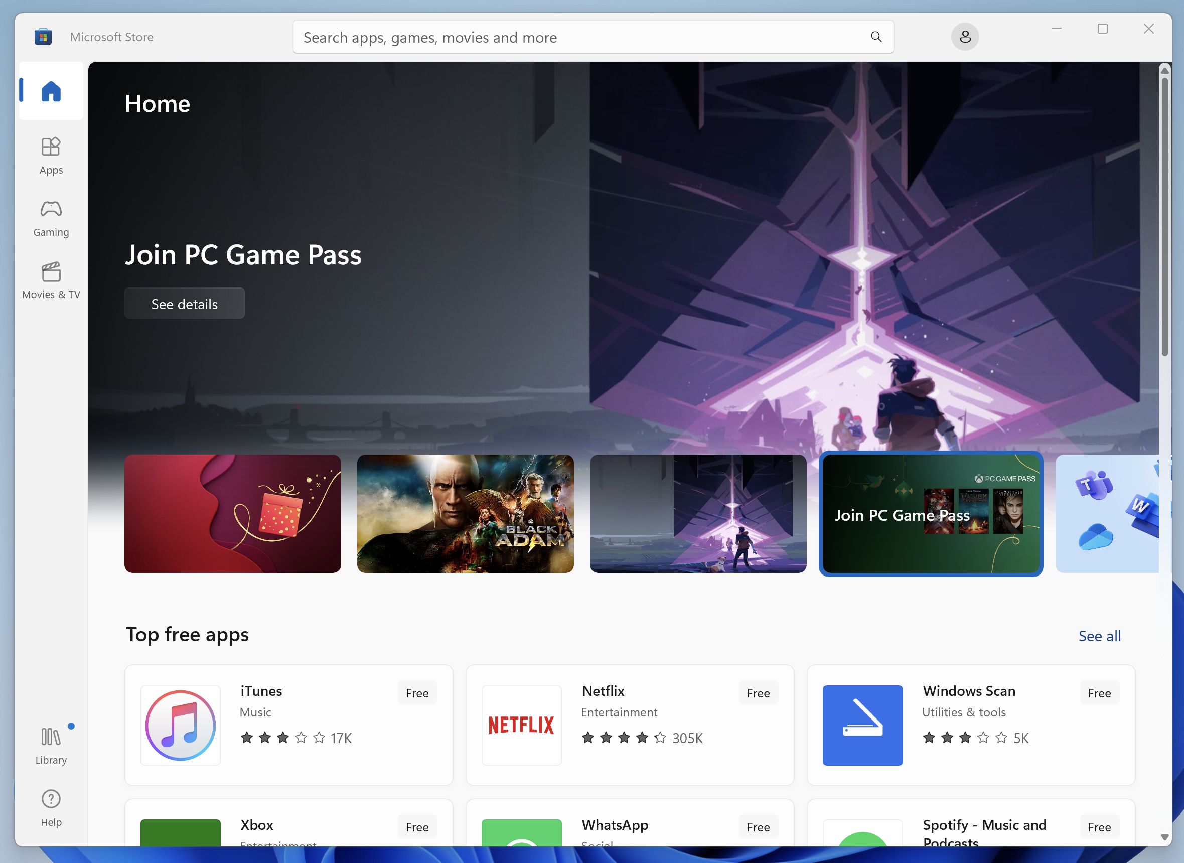
Task: Click the red gift promotion thumbnail
Action: click(x=232, y=513)
